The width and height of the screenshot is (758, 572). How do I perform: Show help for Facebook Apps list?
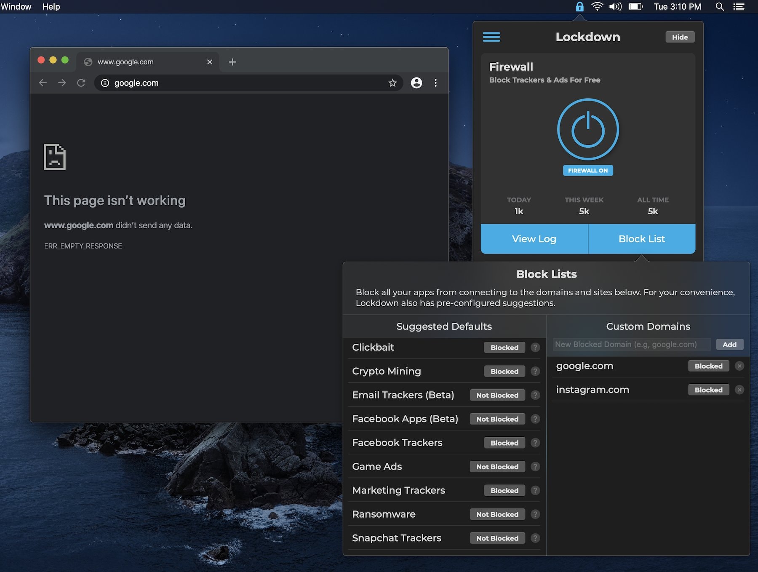coord(535,419)
